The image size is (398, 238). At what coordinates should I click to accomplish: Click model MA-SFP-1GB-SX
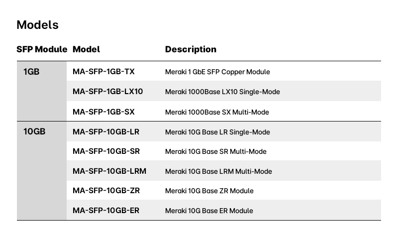coord(103,112)
